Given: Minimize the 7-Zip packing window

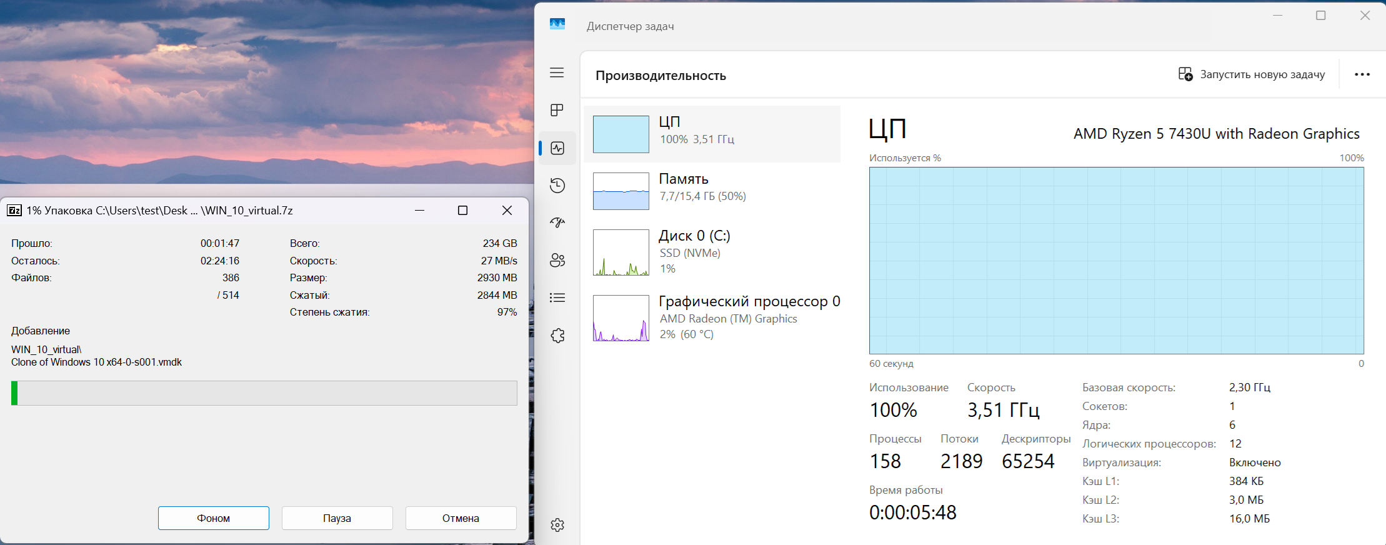Looking at the screenshot, I should click(x=420, y=211).
